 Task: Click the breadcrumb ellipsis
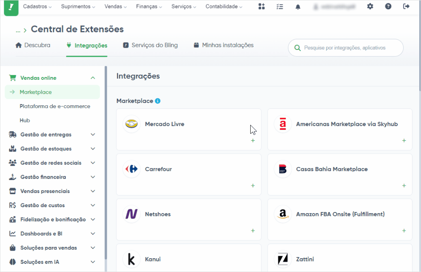pyautogui.click(x=18, y=30)
